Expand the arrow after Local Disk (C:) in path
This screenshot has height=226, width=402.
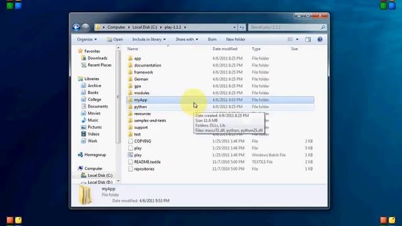161,27
